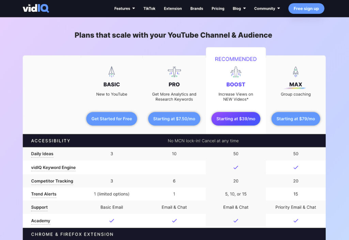Click Support 'Priority Email & Chat' cell
The height and width of the screenshot is (240, 349).
point(295,207)
